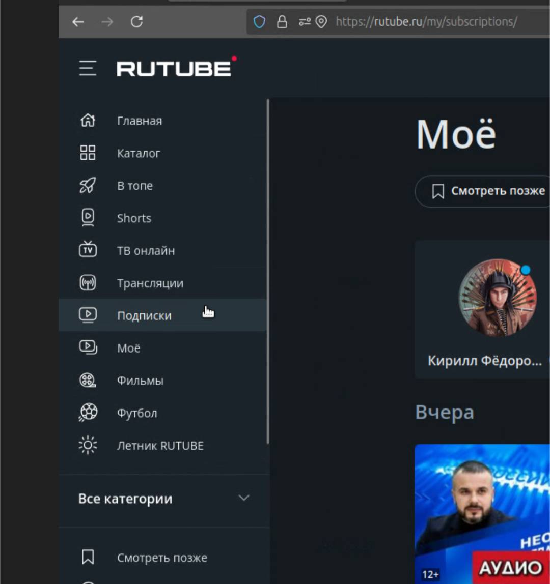Click the padlock site security icon
The width and height of the screenshot is (550, 584).
point(282,22)
